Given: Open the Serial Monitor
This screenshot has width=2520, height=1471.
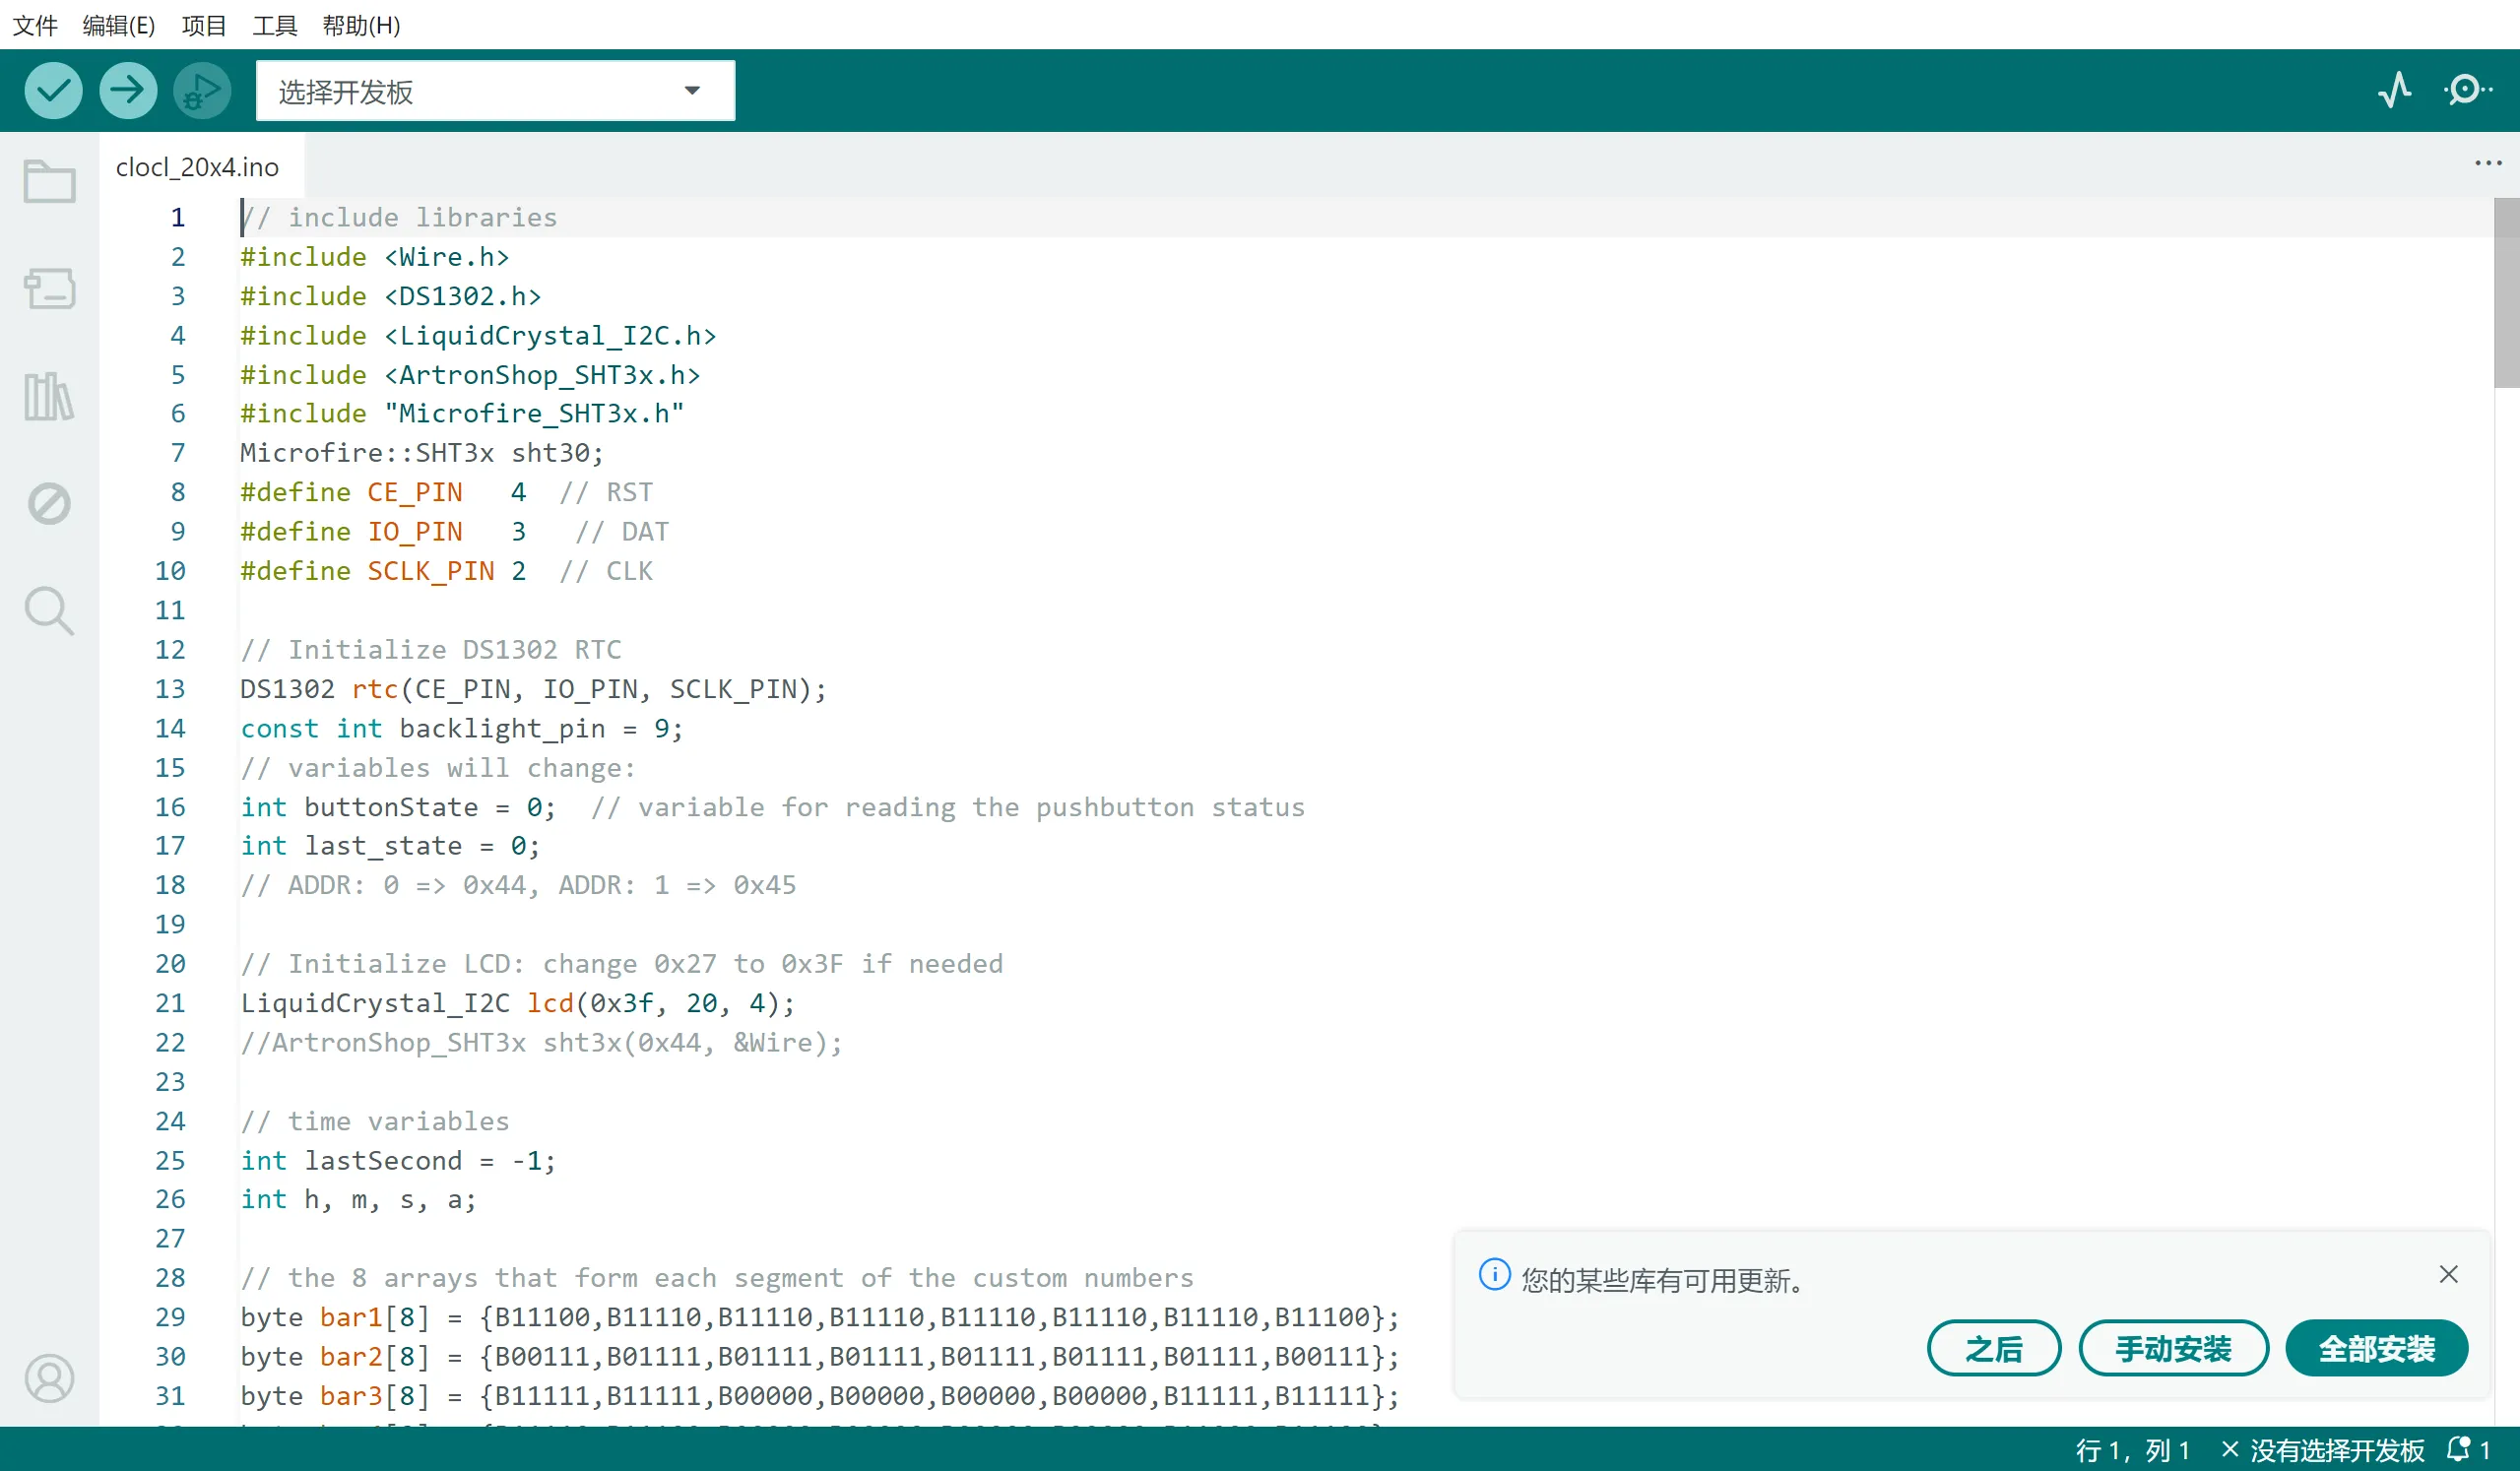Looking at the screenshot, I should click(2467, 91).
